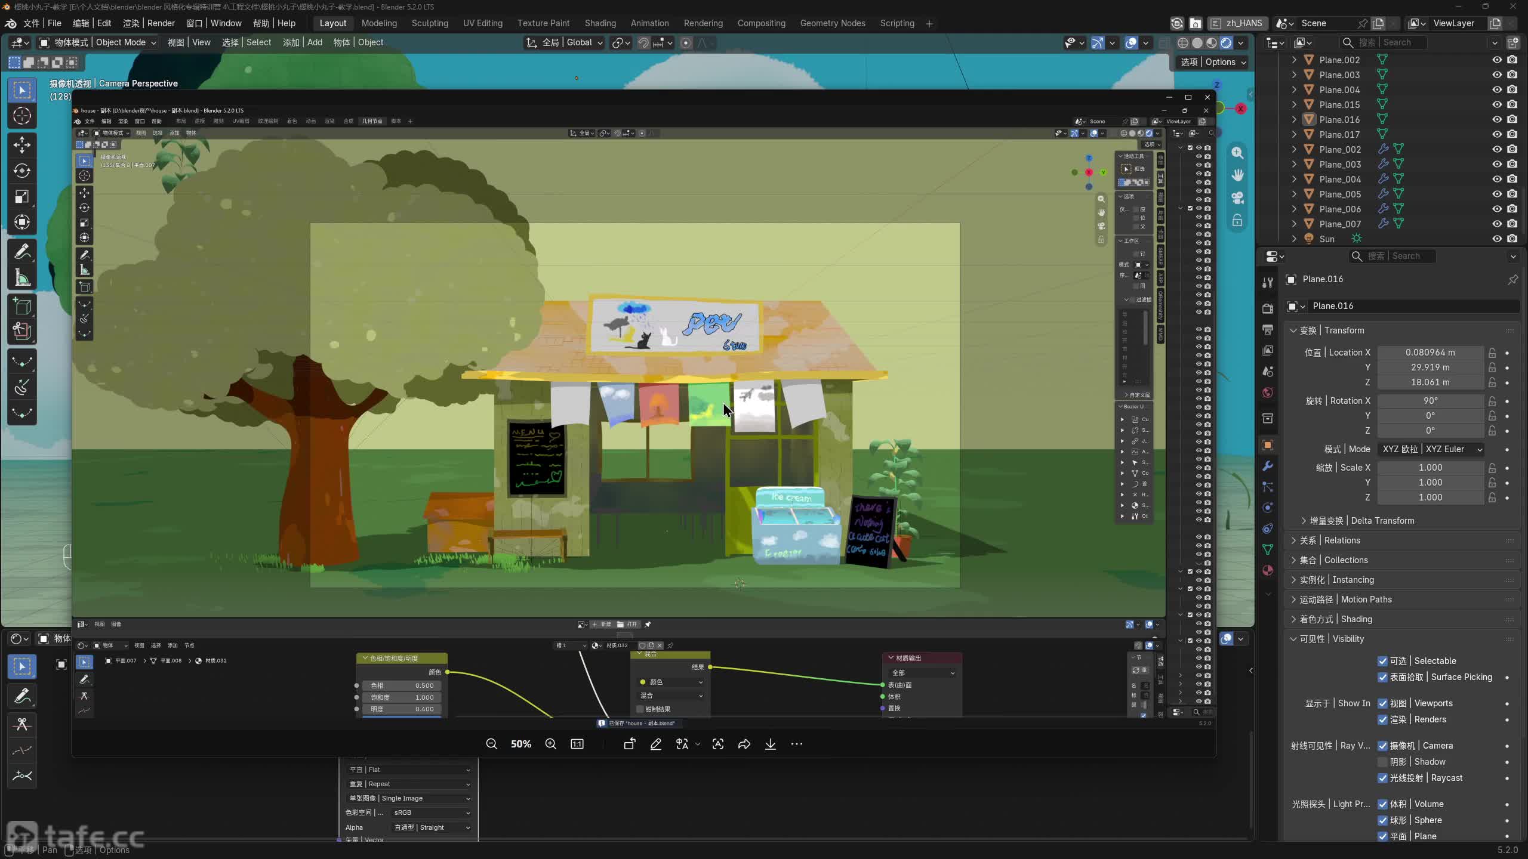Hide the Sun object in the outliner
1528x859 pixels.
pyautogui.click(x=1497, y=239)
